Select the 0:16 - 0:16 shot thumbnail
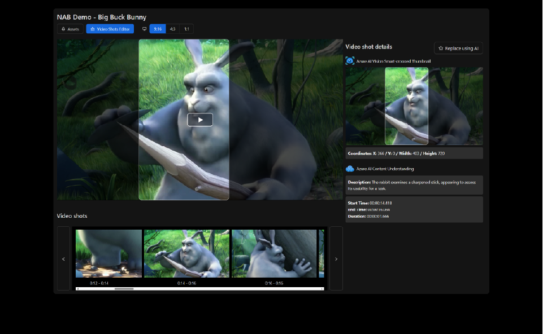 click(274, 253)
